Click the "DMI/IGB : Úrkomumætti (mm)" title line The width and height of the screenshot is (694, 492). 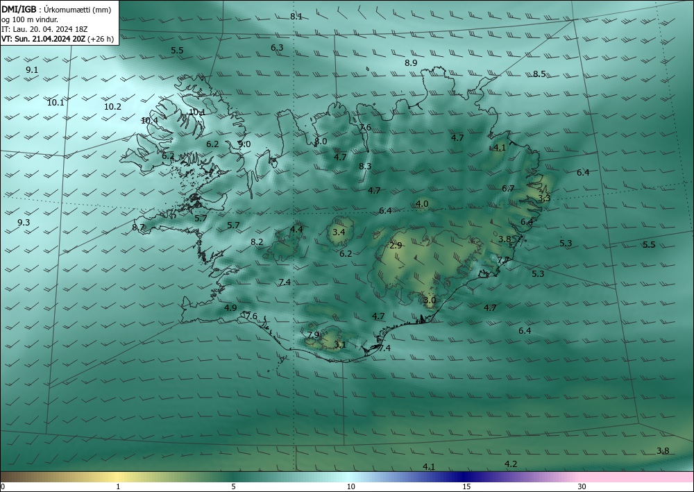point(56,10)
